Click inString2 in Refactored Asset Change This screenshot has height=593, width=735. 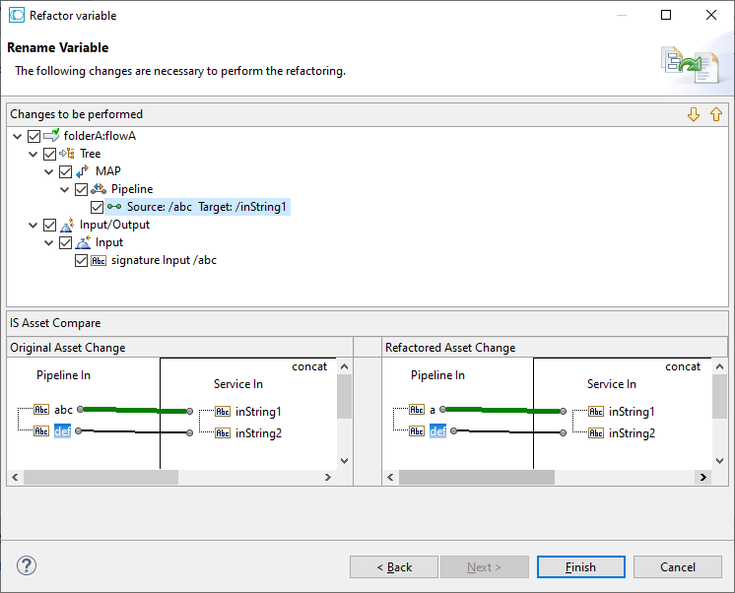tap(632, 433)
